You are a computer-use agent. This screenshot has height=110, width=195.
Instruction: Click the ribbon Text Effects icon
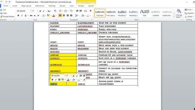point(43,16)
